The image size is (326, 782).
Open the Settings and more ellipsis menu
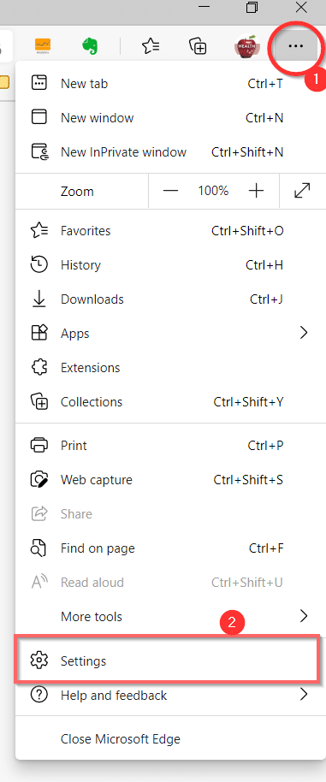pyautogui.click(x=295, y=46)
